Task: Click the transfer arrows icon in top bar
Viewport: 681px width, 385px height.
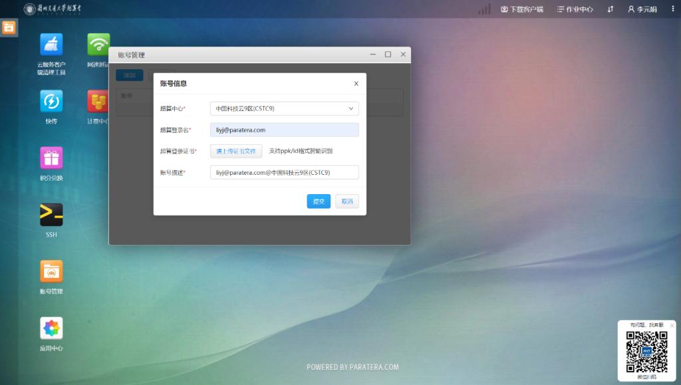Action: [610, 9]
